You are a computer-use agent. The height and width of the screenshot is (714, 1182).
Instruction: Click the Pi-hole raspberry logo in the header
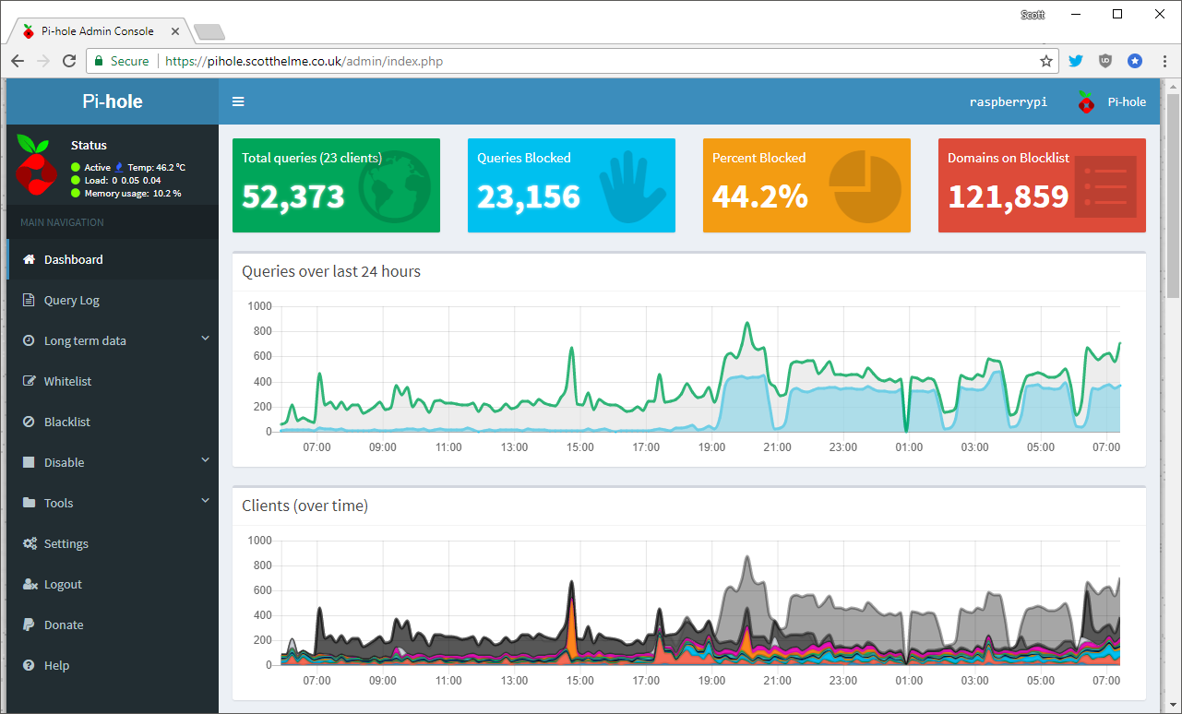click(x=1086, y=101)
